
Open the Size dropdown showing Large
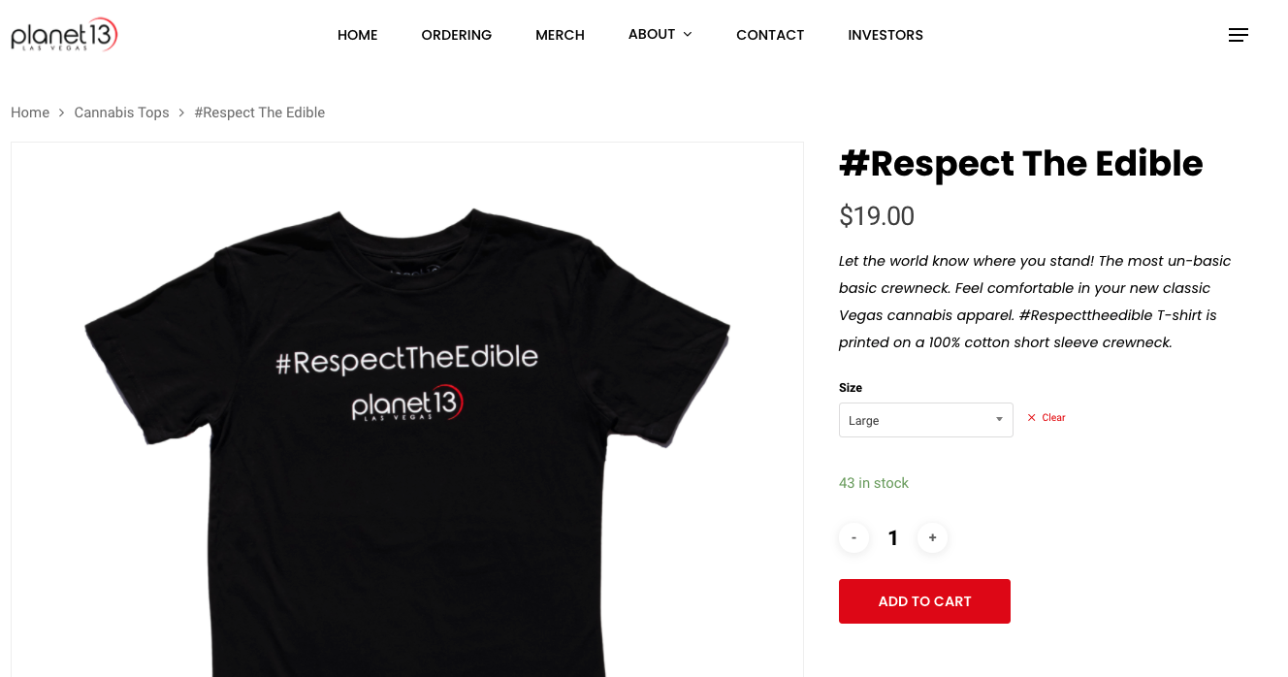pyautogui.click(x=925, y=420)
